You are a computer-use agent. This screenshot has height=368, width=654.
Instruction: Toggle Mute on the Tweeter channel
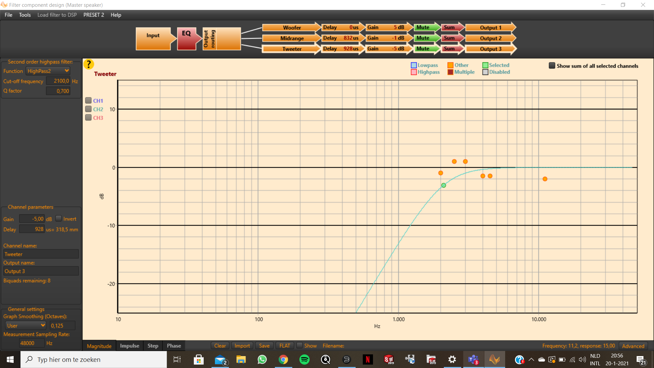426,49
